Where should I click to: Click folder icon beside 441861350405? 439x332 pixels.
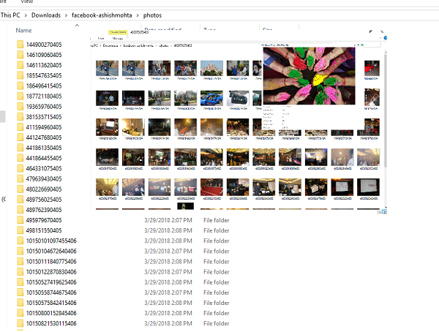[x=20, y=148]
